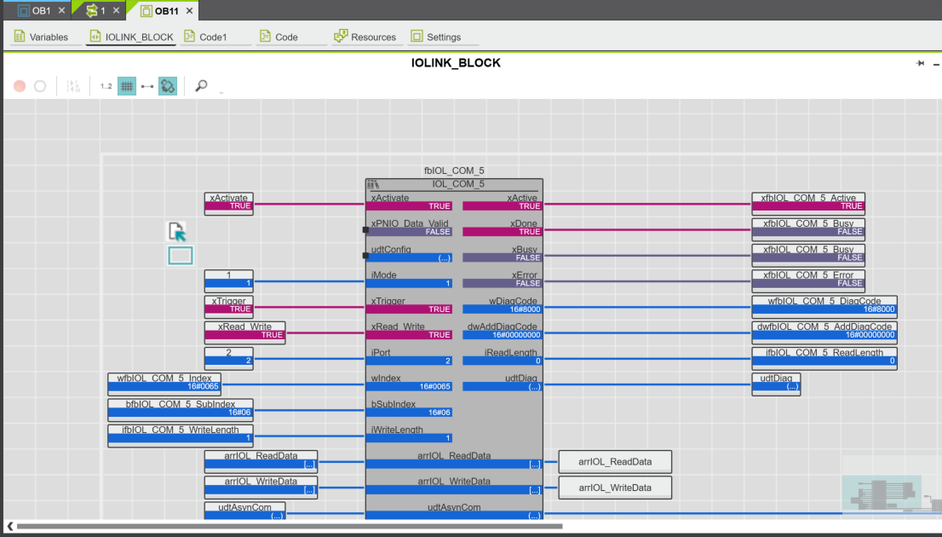This screenshot has width=942, height=537.
Task: Click the arrIOL_WriteData output box
Action: click(x=615, y=488)
